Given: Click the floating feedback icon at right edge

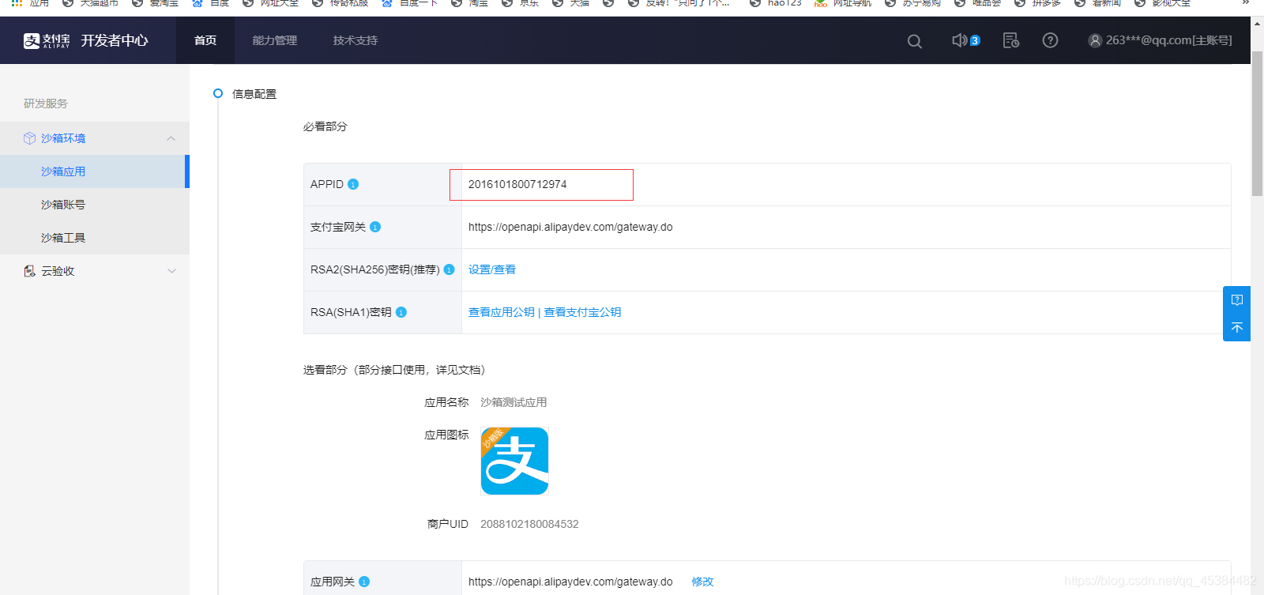Looking at the screenshot, I should tap(1237, 300).
